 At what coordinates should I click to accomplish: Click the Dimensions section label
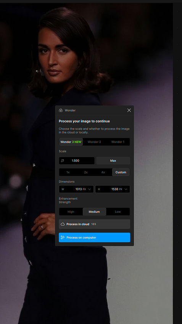coord(67,181)
